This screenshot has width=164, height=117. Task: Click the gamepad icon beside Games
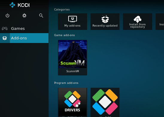pos(4,28)
